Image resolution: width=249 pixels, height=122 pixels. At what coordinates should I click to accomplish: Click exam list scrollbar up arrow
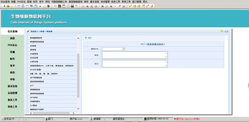coord(78,38)
